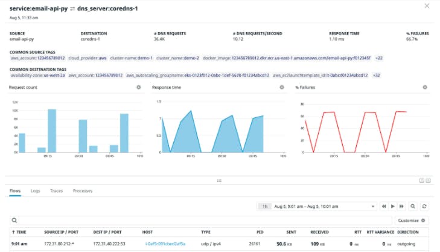Image resolution: width=440 pixels, height=252 pixels.
Task: Click the panel resize drag handle
Action: point(220,180)
